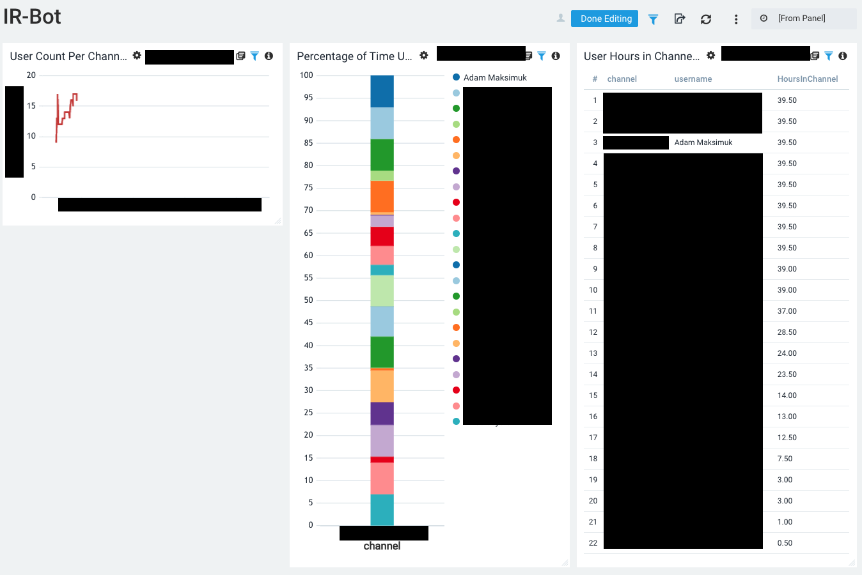Refresh the dashboard with the reload icon
Viewport: 862px width, 575px height.
coord(706,19)
